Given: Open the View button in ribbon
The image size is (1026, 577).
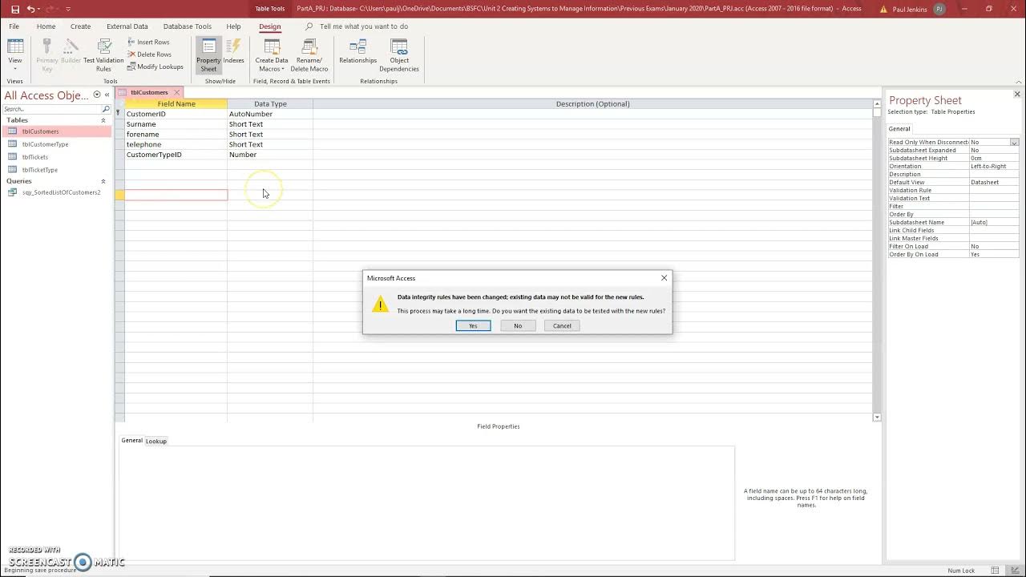Looking at the screenshot, I should pyautogui.click(x=14, y=54).
